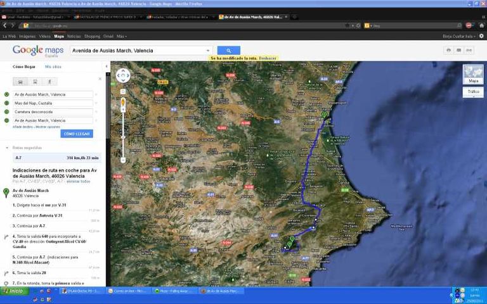Click the print icon
The width and height of the screenshot is (487, 304).
[448, 50]
